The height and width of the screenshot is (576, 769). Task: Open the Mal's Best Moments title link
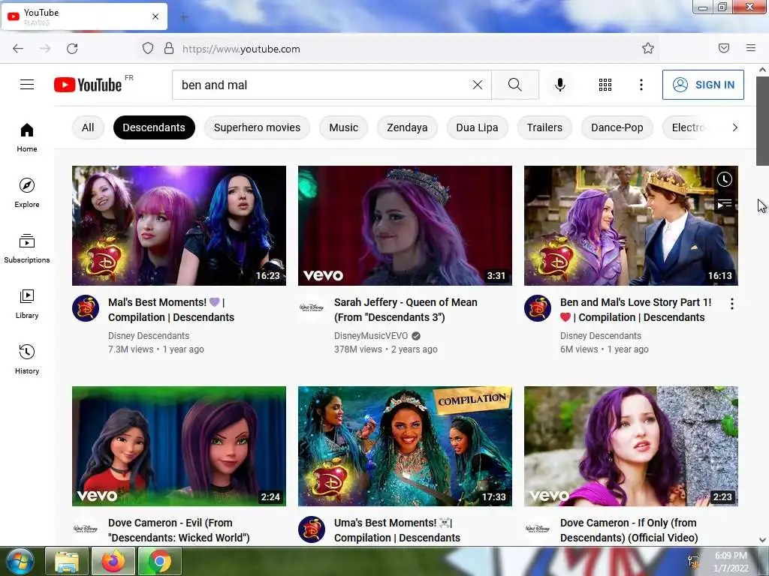171,310
